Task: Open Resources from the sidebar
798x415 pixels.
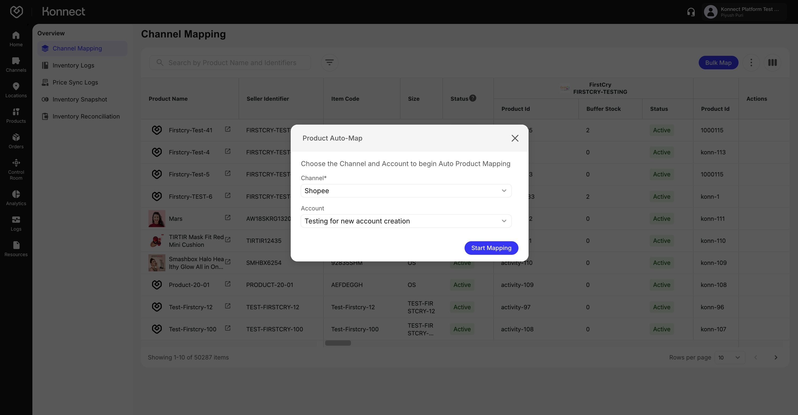Action: 16,249
